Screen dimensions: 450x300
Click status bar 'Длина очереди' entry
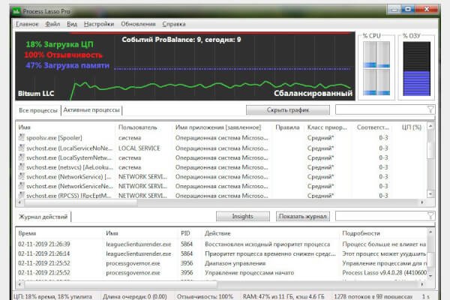134,296
